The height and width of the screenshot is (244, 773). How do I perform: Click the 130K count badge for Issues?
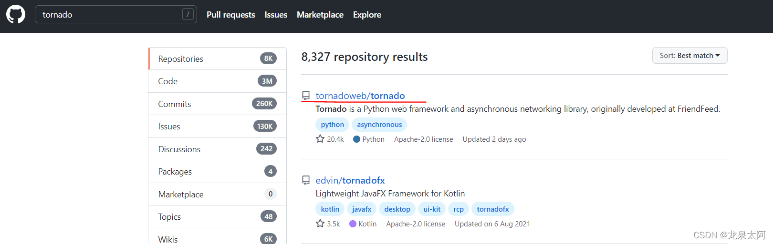265,127
